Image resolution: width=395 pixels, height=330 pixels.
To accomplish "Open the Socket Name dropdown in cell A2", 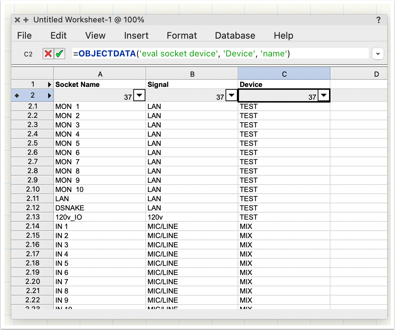I will [139, 95].
